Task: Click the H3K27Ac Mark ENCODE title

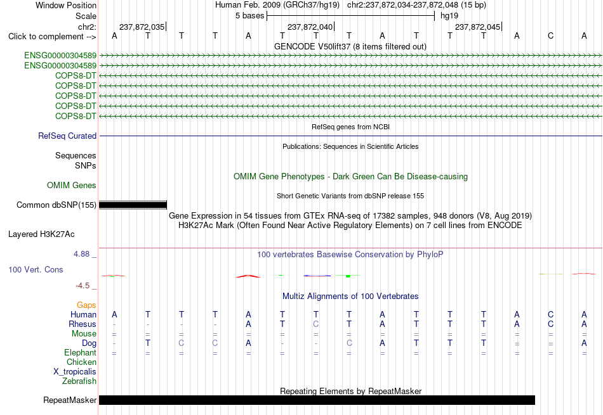Action: click(x=350, y=226)
